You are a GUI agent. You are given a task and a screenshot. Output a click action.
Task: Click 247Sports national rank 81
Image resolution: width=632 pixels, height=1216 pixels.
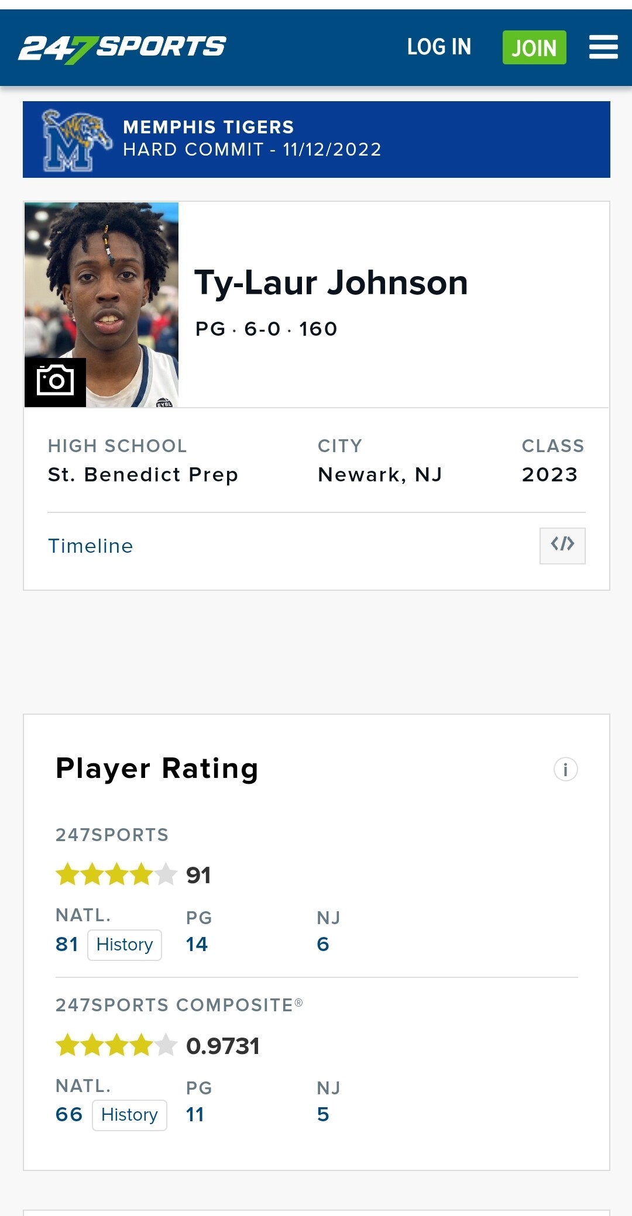pos(67,945)
